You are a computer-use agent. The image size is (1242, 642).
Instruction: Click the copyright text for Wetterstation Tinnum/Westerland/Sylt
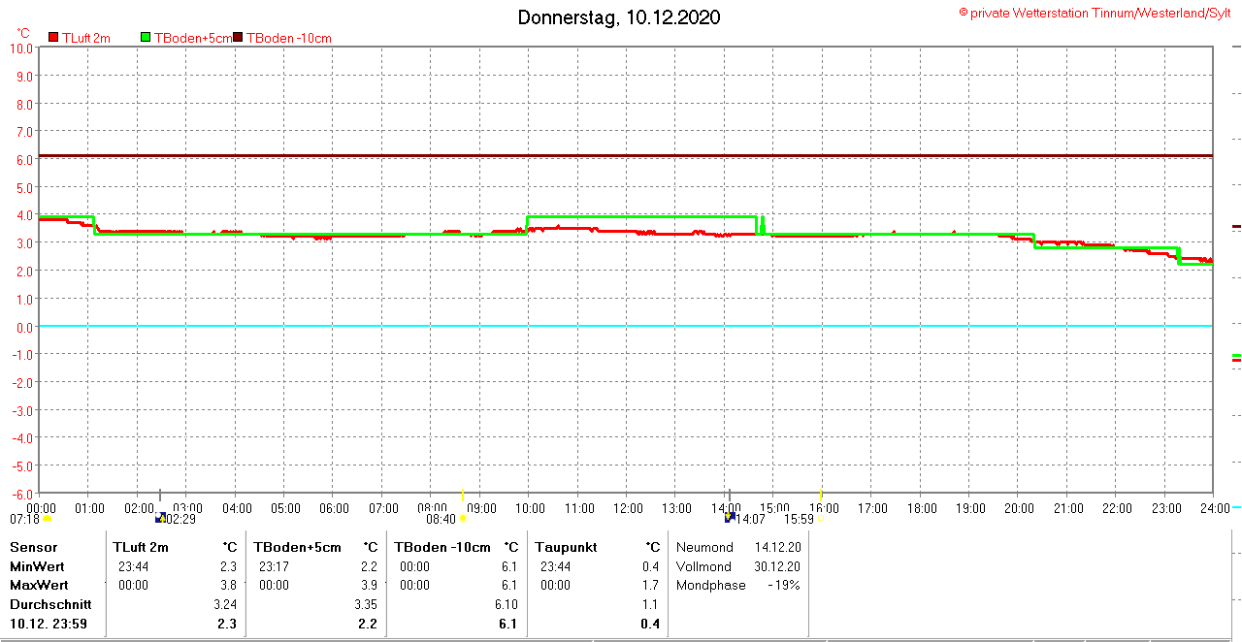(1095, 13)
